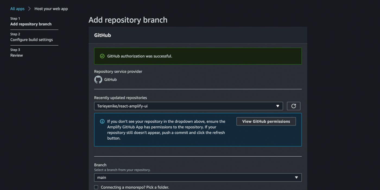Open the All apps breadcrumb link
380x190 pixels.
[17, 9]
